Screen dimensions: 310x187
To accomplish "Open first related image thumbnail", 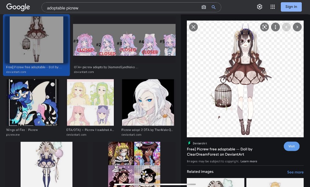I will [x=216, y=183].
